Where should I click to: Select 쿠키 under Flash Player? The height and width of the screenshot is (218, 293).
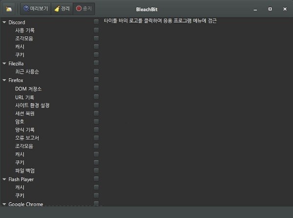coord(20,196)
